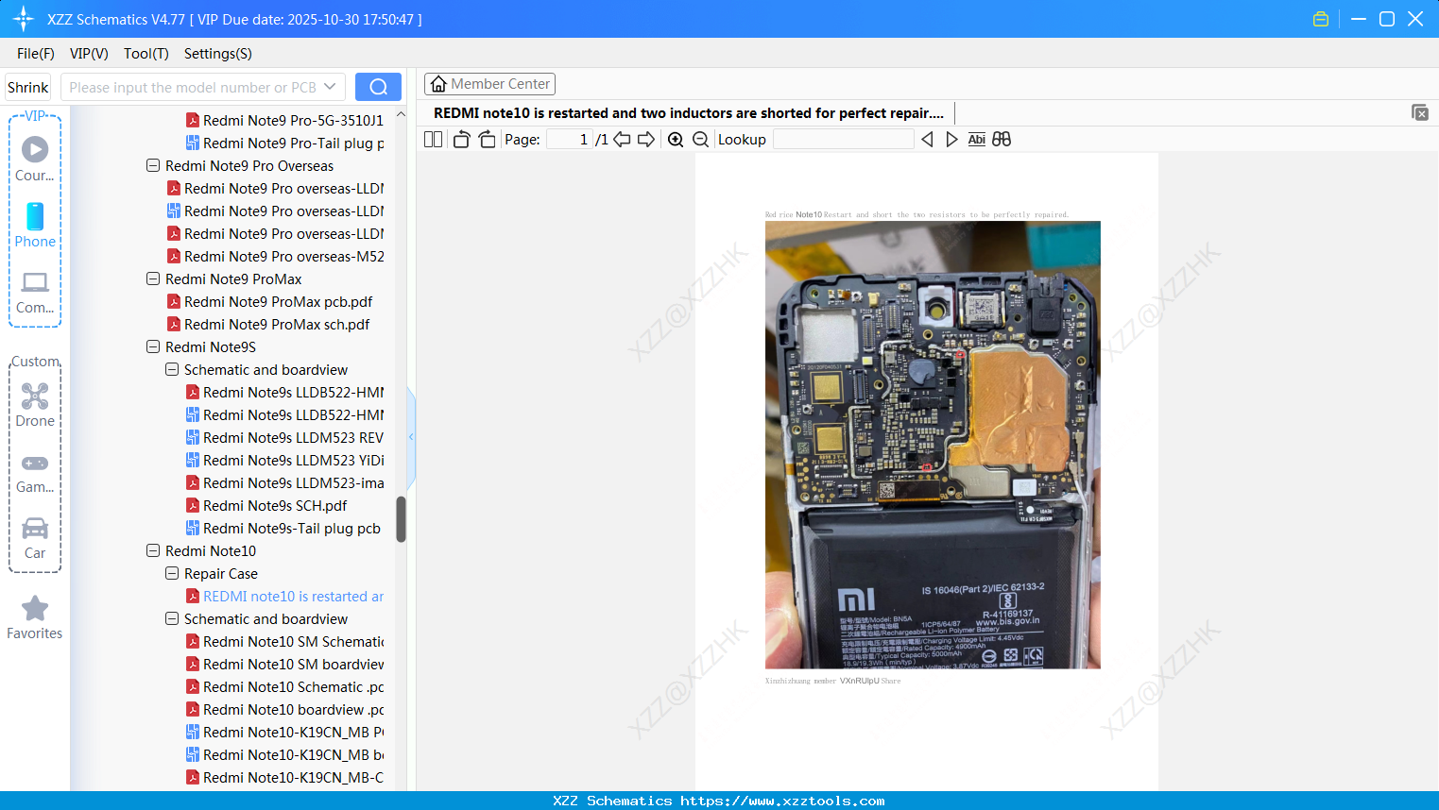Screen dimensions: 1439x810
Task: Switch to dual-page view mode
Action: tap(432, 139)
